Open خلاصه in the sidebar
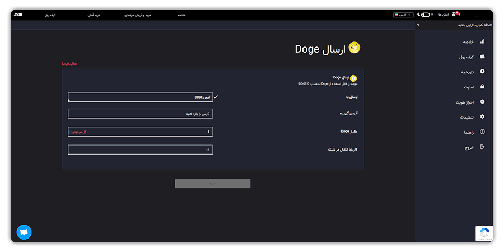The image size is (504, 252). pyautogui.click(x=468, y=42)
